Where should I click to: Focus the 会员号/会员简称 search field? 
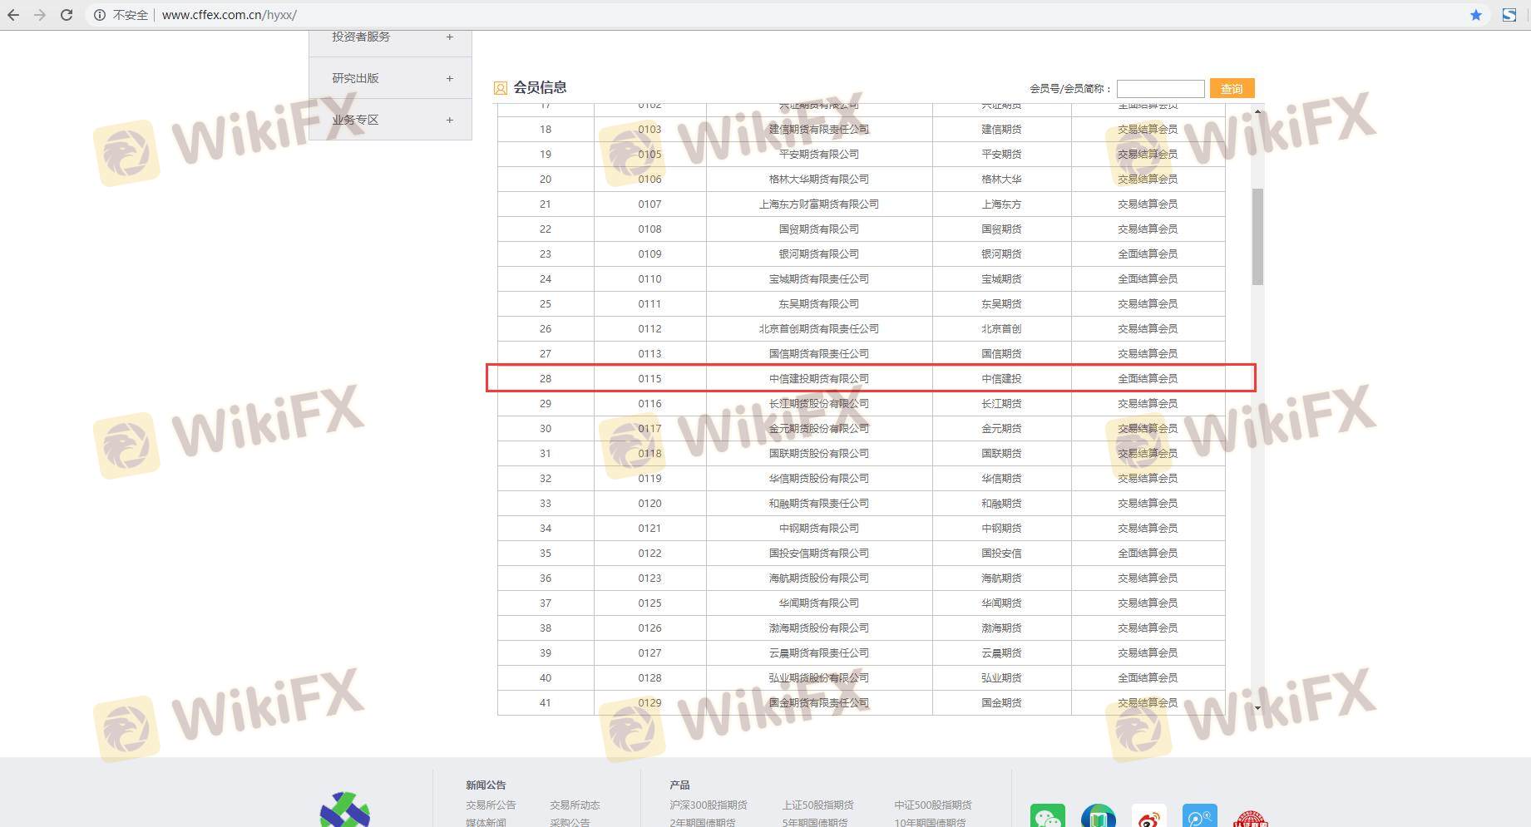click(1160, 89)
